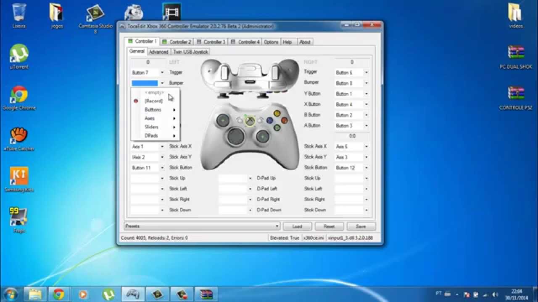Viewport: 538px width, 302px height.
Task: Open Chrome from the taskbar
Action: click(x=59, y=294)
